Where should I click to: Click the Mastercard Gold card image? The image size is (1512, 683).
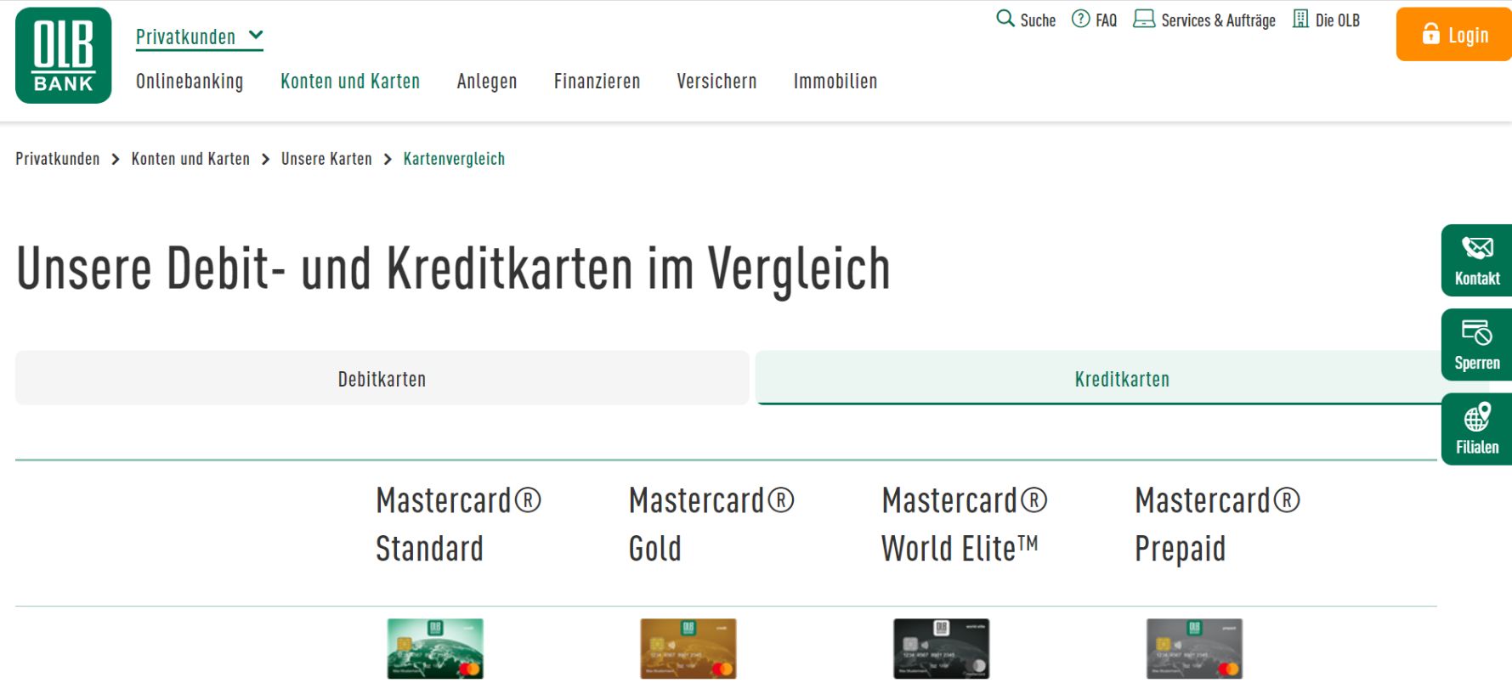688,648
